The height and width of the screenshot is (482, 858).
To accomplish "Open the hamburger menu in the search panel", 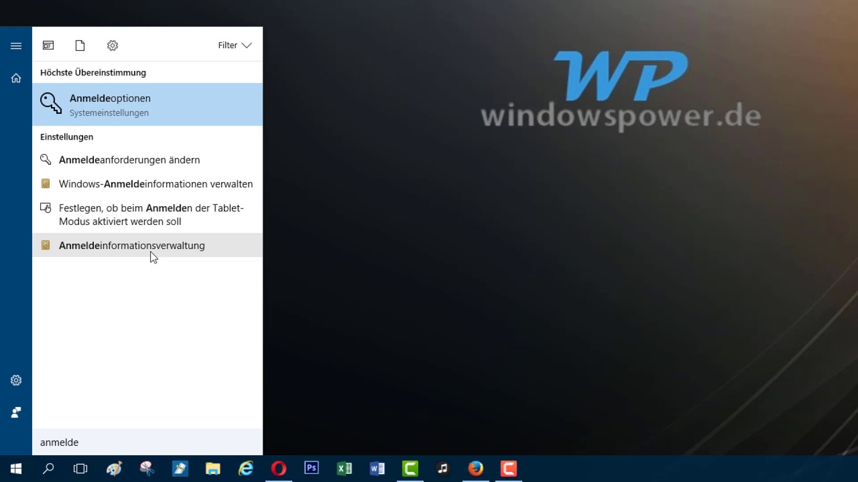I will click(x=16, y=46).
